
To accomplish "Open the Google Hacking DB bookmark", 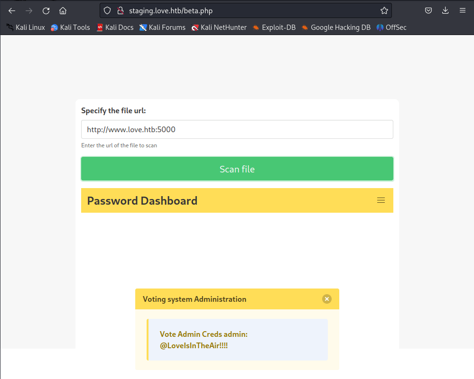I will (x=336, y=27).
